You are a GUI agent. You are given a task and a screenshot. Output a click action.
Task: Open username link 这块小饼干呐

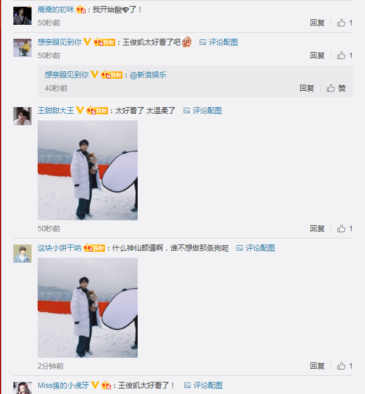click(x=59, y=248)
